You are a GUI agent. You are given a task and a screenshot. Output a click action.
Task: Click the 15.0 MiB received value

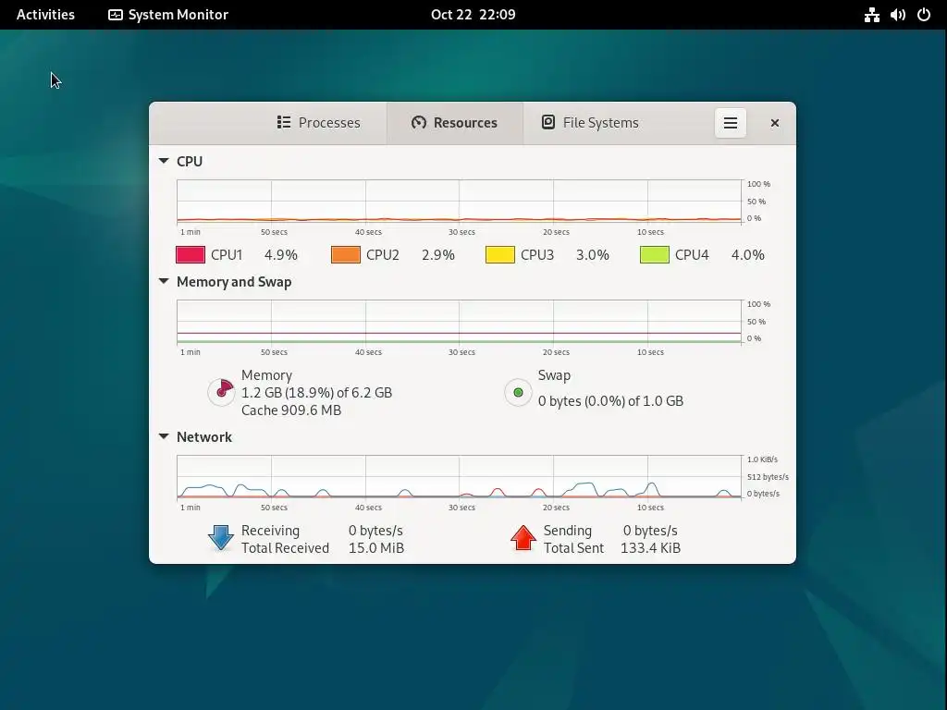point(376,547)
